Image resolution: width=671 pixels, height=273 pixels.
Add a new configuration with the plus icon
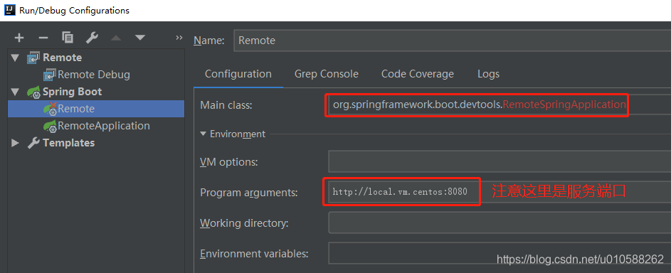pyautogui.click(x=19, y=38)
